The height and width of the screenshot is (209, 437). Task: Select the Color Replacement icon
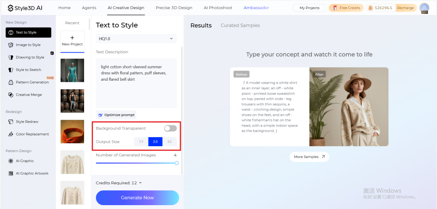coord(11,134)
